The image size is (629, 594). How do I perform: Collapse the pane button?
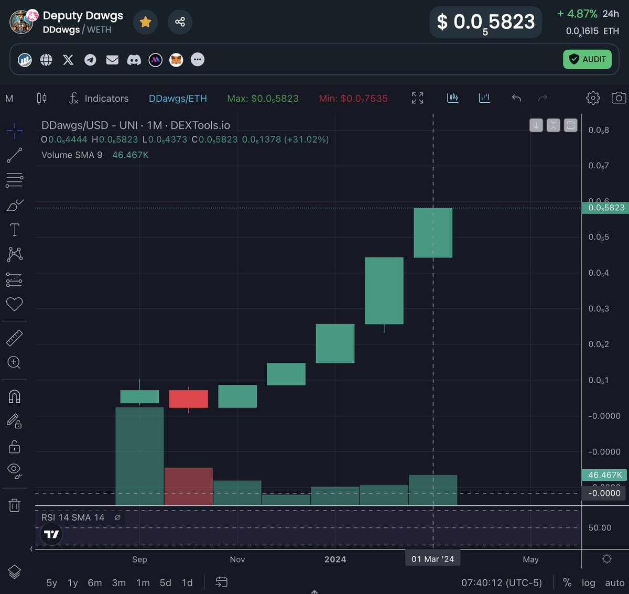[x=554, y=125]
